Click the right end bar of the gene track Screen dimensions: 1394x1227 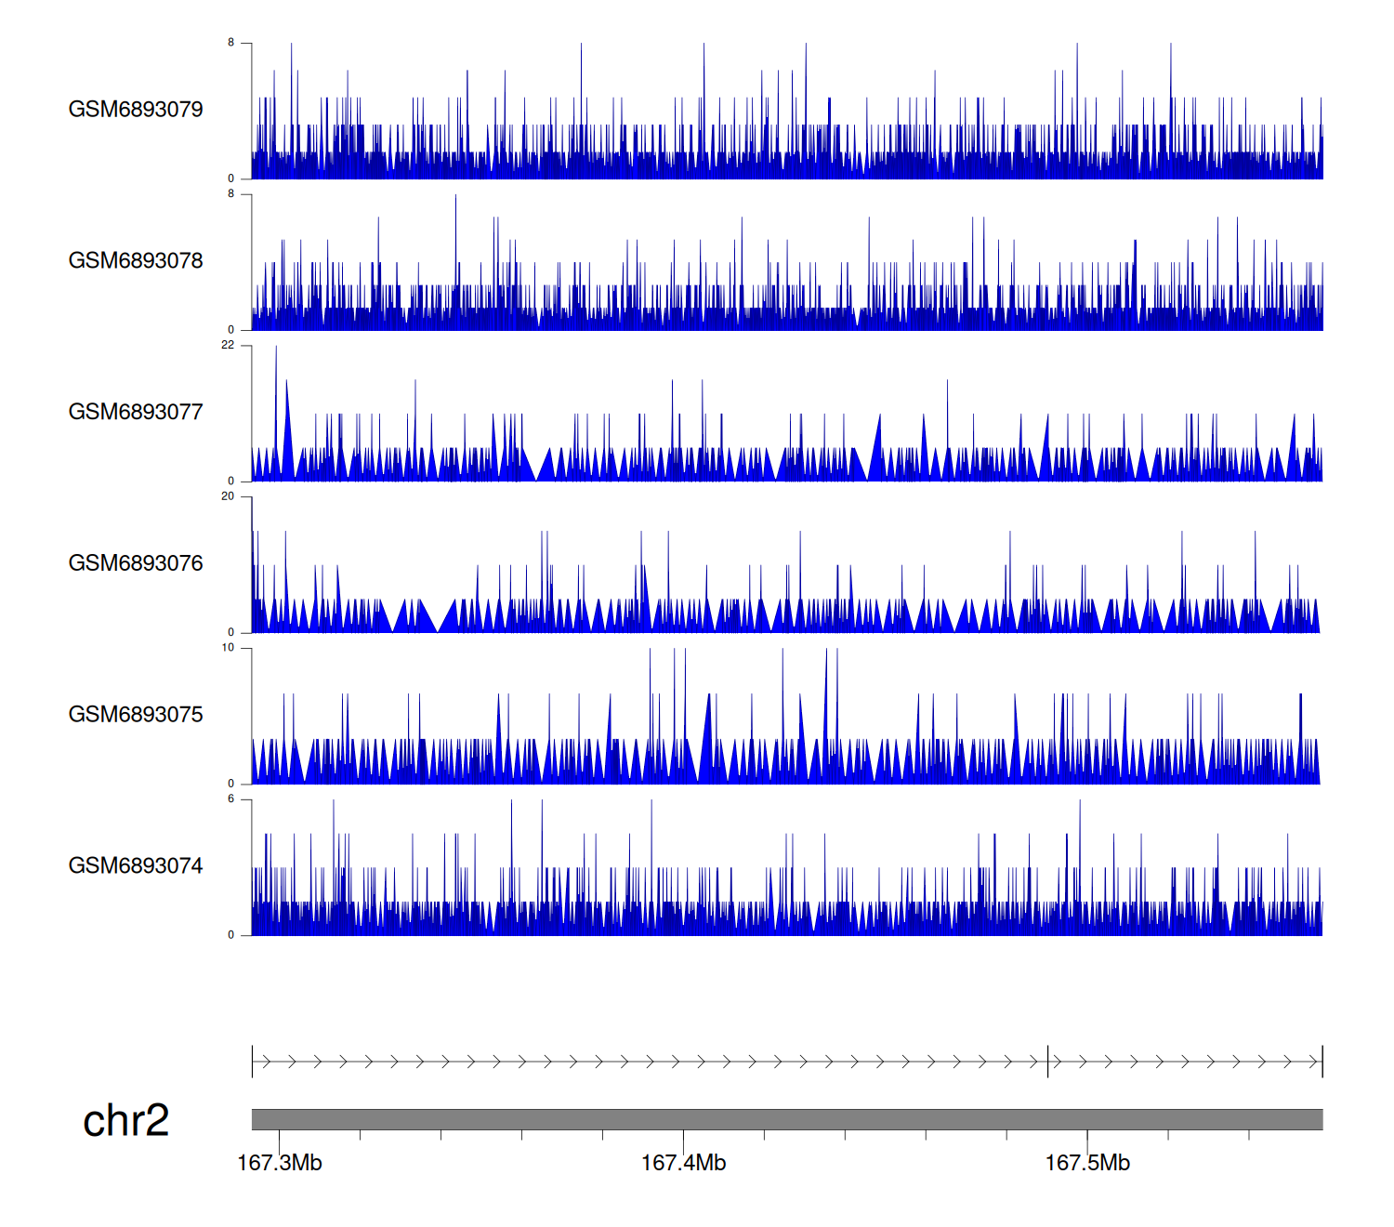(x=1322, y=1062)
